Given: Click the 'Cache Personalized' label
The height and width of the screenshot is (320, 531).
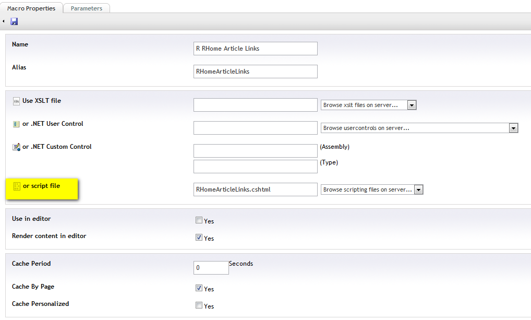Looking at the screenshot, I should (40, 304).
